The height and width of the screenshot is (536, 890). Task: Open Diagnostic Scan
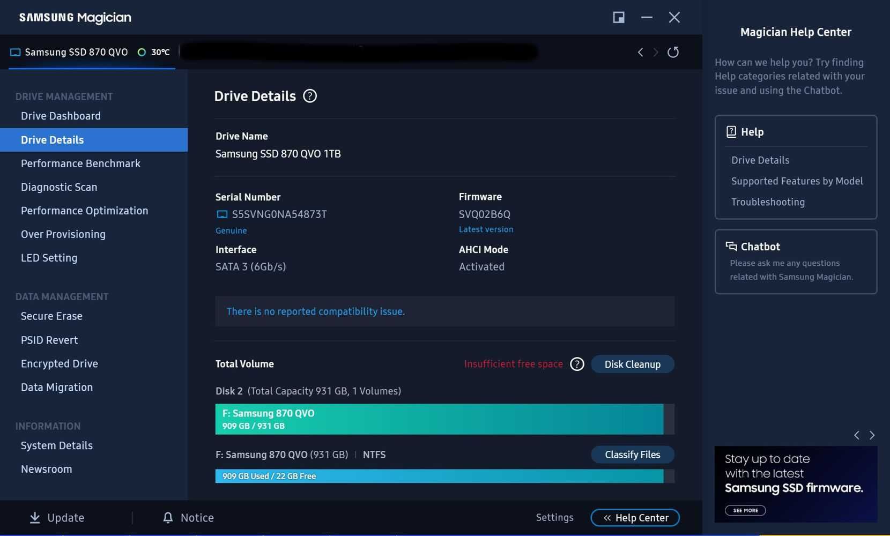coord(59,187)
